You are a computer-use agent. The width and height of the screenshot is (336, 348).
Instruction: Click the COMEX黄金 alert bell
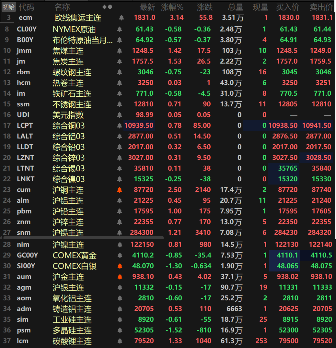tap(120, 256)
